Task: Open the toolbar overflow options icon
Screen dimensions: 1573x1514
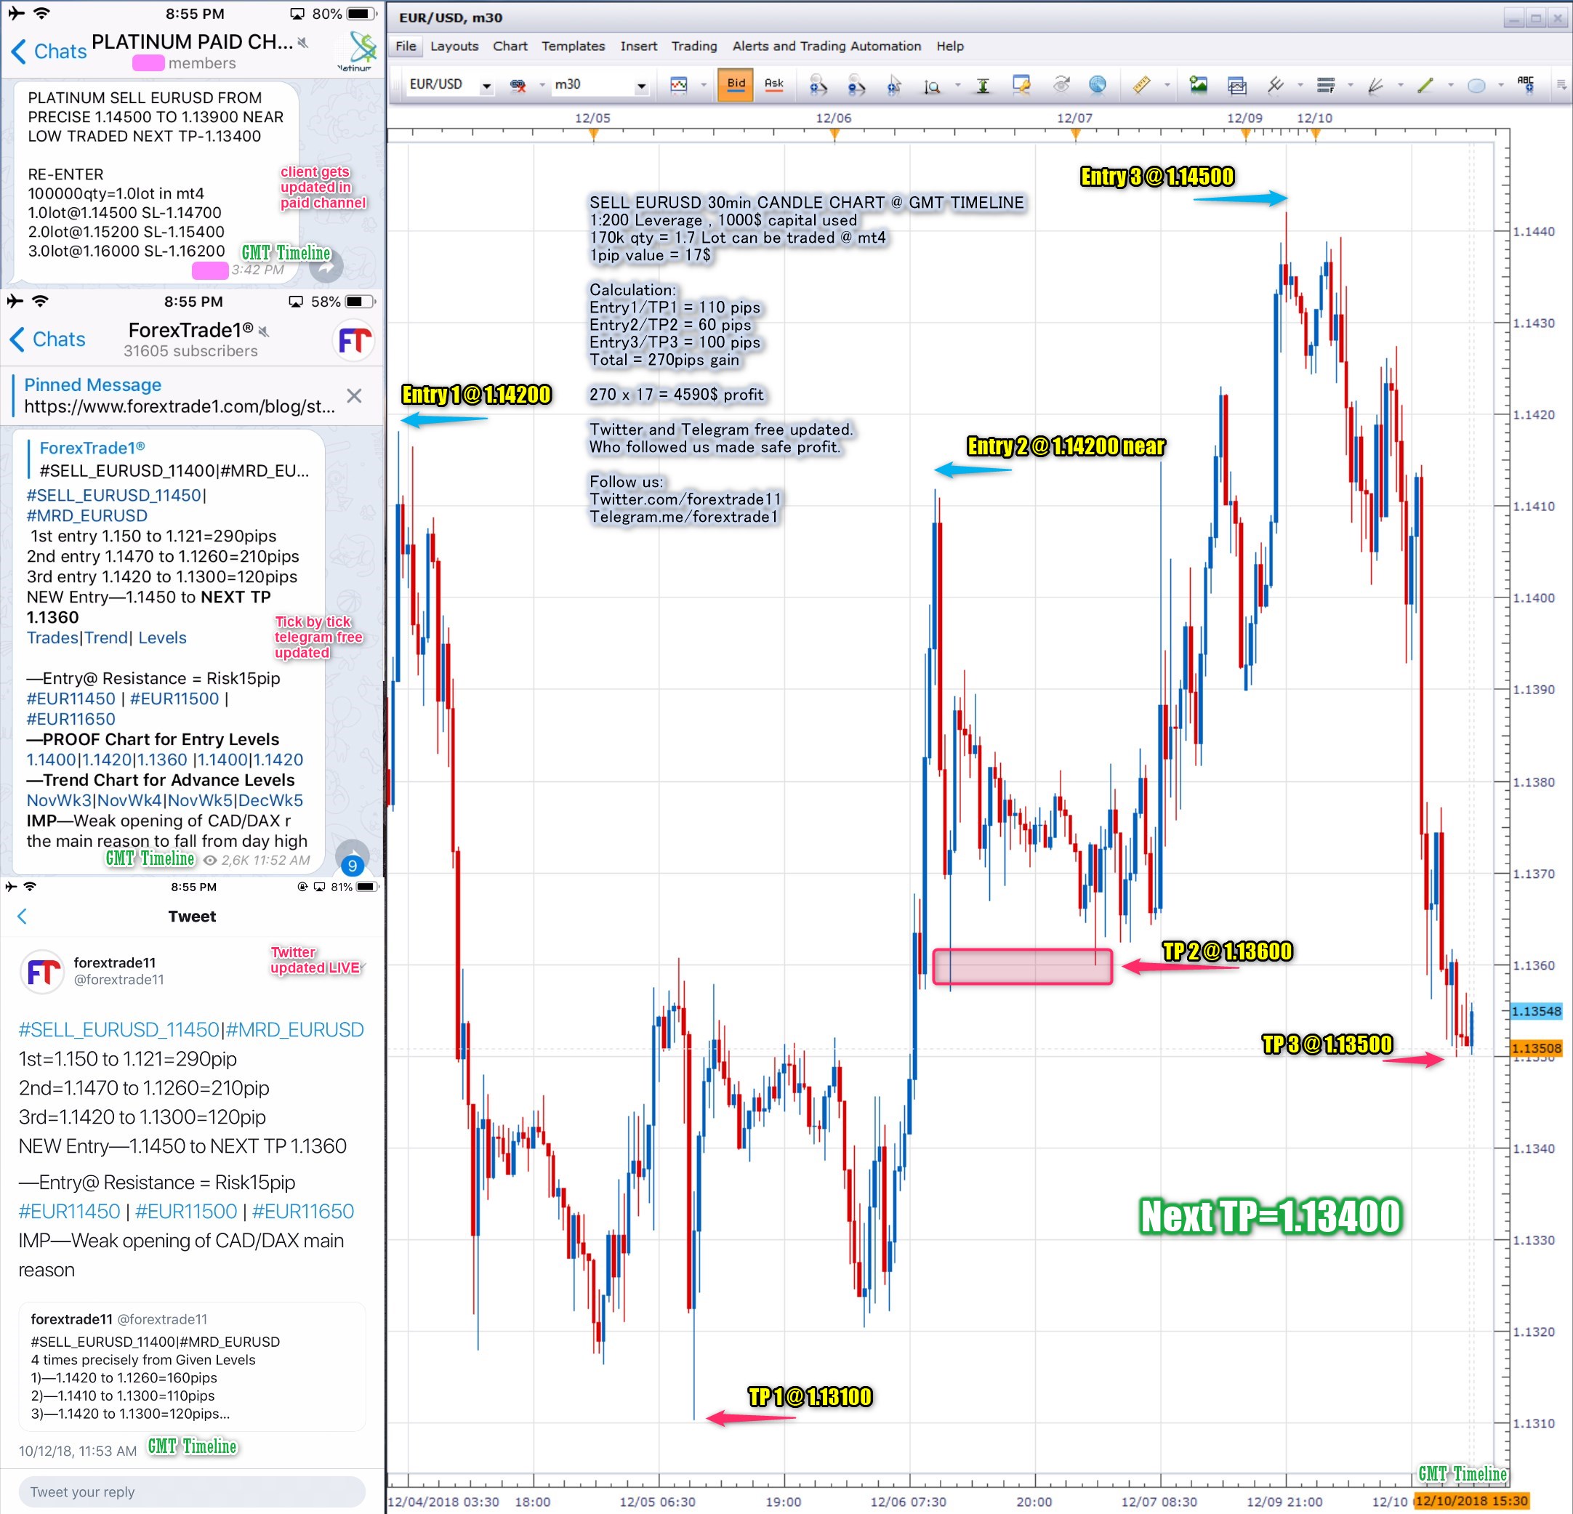Action: 1561,84
